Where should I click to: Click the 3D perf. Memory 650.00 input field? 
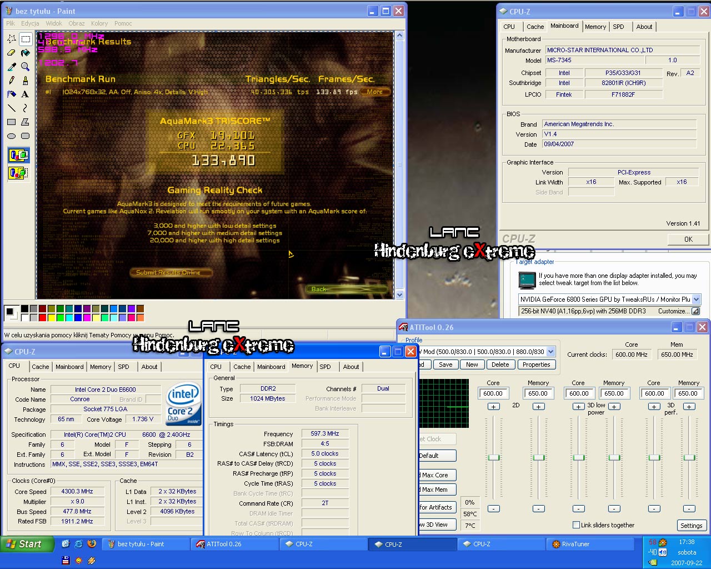tap(689, 393)
